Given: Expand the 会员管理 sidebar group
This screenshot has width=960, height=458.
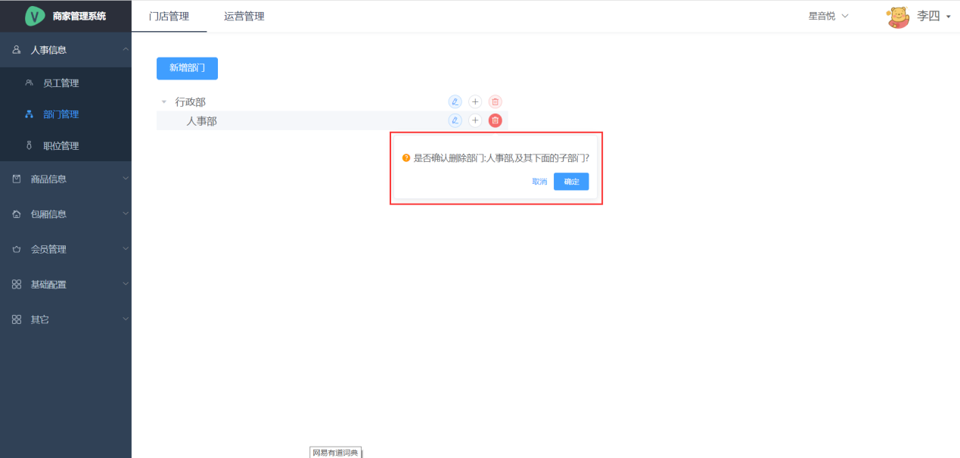Looking at the screenshot, I should point(126,249).
